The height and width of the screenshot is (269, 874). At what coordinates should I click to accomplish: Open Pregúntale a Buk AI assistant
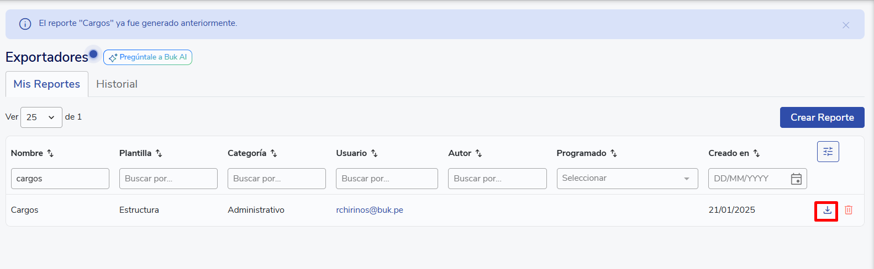tap(148, 57)
